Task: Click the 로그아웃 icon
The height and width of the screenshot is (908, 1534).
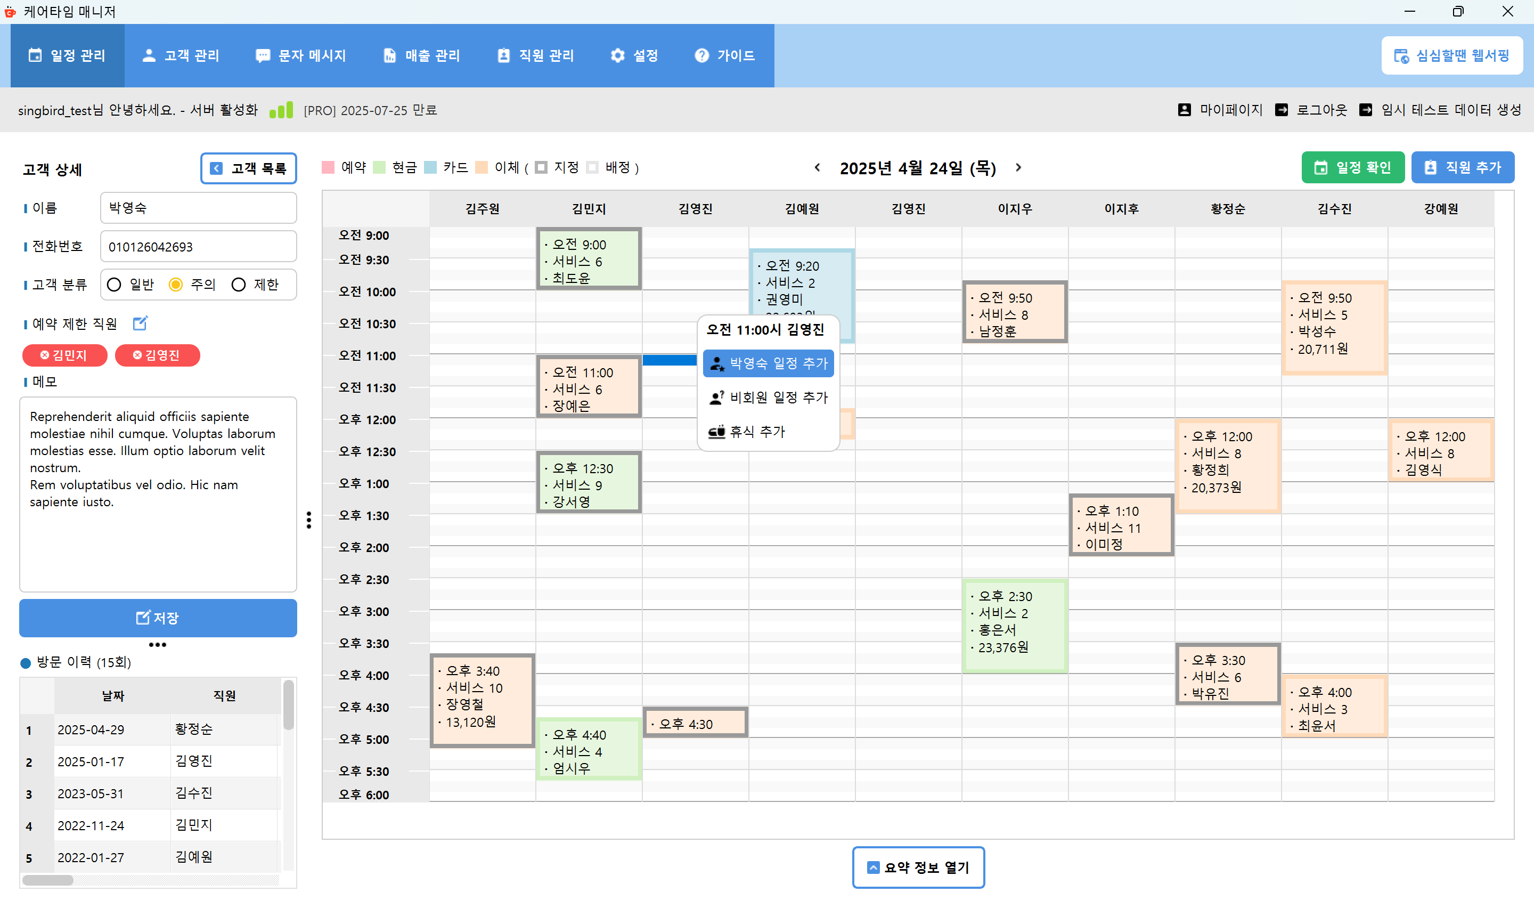Action: [1281, 110]
